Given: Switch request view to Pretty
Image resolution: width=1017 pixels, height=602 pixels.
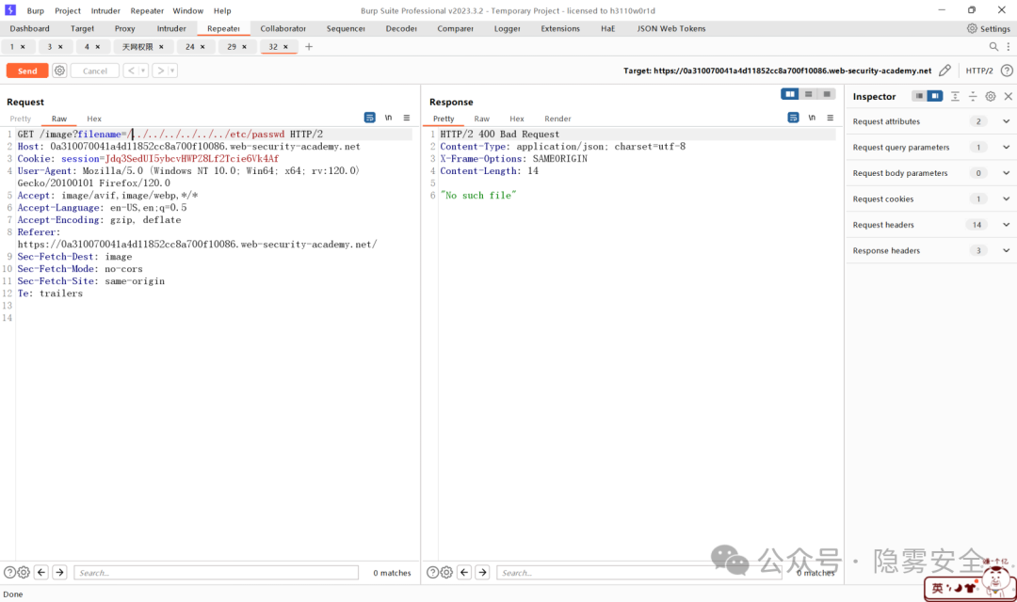Looking at the screenshot, I should pos(20,119).
